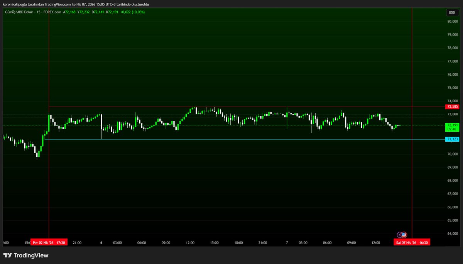The image size is (463, 264).
Task: Click the K72,191 close value in legend
Action: tap(112, 12)
